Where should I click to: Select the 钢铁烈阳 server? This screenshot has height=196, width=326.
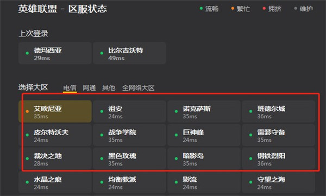pyautogui.click(x=278, y=159)
